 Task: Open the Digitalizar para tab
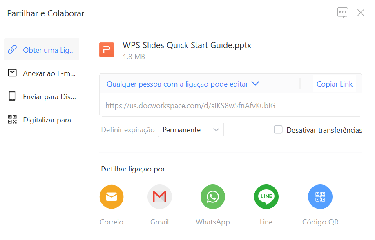(x=42, y=120)
